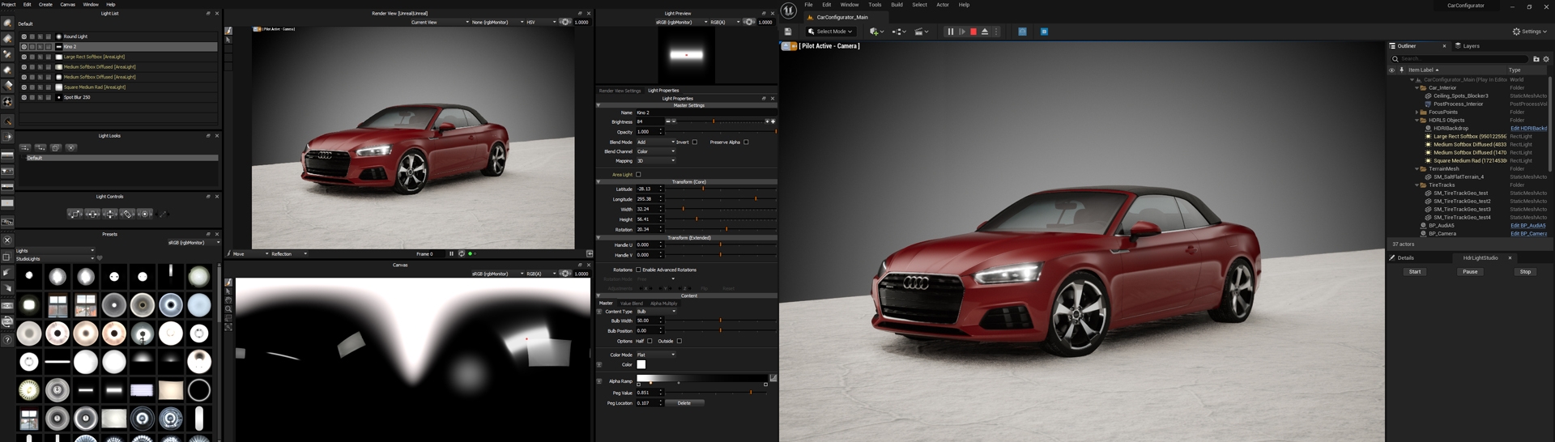Open the Blend Channel dropdown
This screenshot has width=1555, height=442.
click(655, 151)
